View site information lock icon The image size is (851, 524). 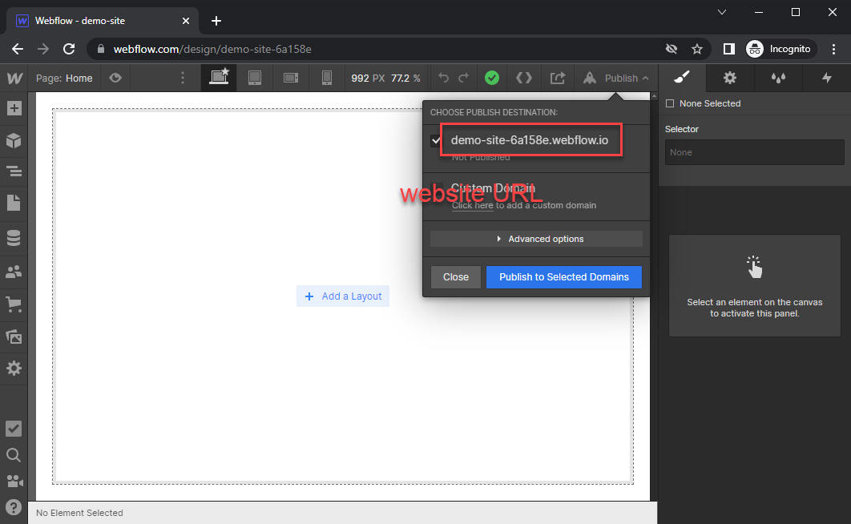[x=100, y=49]
